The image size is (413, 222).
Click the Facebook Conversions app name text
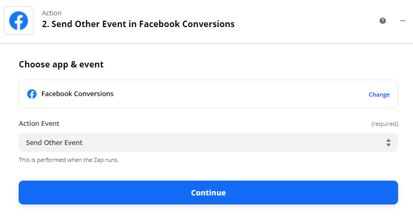coord(78,94)
